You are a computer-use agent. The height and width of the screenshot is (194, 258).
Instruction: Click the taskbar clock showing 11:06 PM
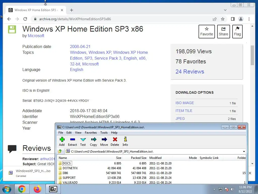[x=245, y=189]
